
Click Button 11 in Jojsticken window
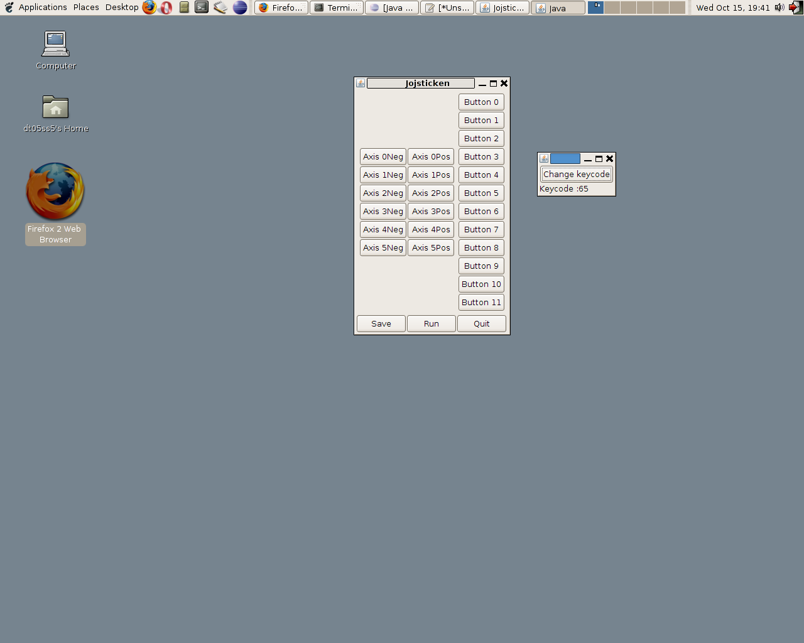pyautogui.click(x=481, y=303)
